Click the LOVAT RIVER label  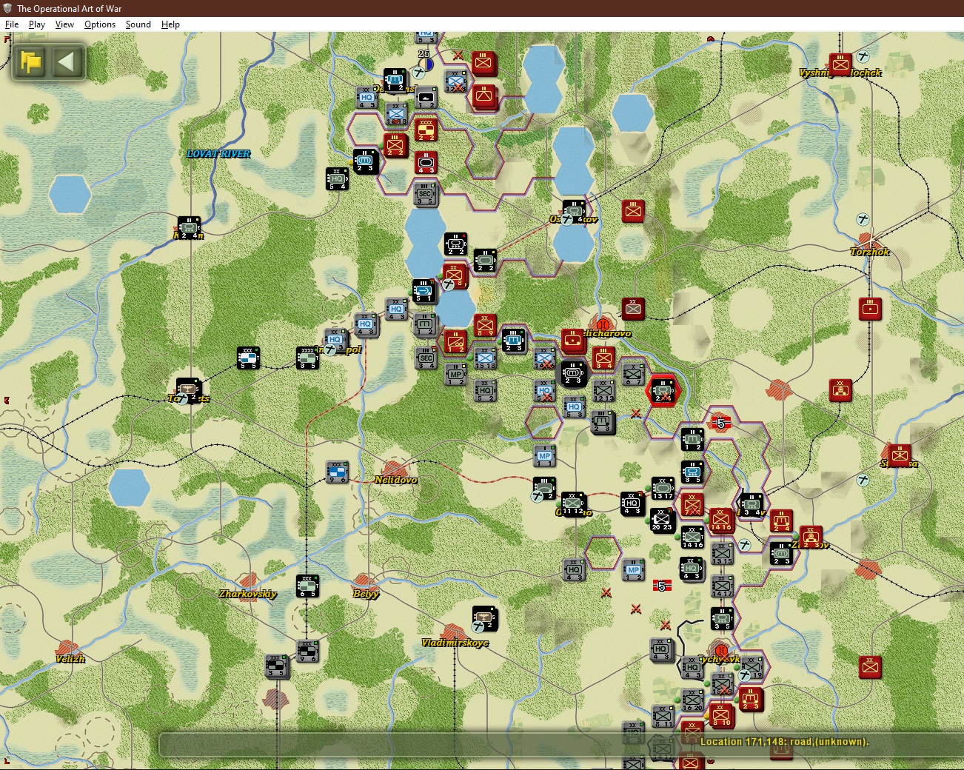pyautogui.click(x=218, y=154)
